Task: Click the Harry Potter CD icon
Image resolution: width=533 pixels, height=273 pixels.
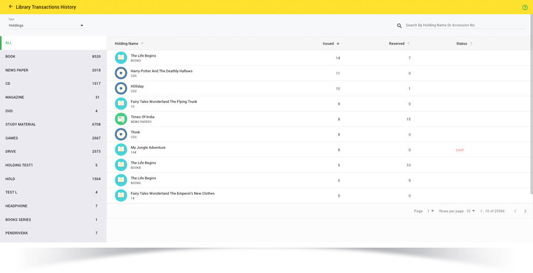Action: pos(121,73)
